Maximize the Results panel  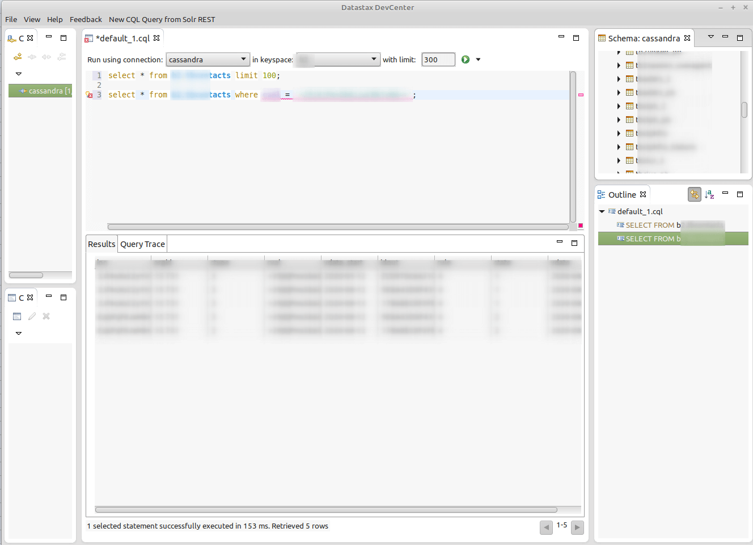[x=574, y=243]
